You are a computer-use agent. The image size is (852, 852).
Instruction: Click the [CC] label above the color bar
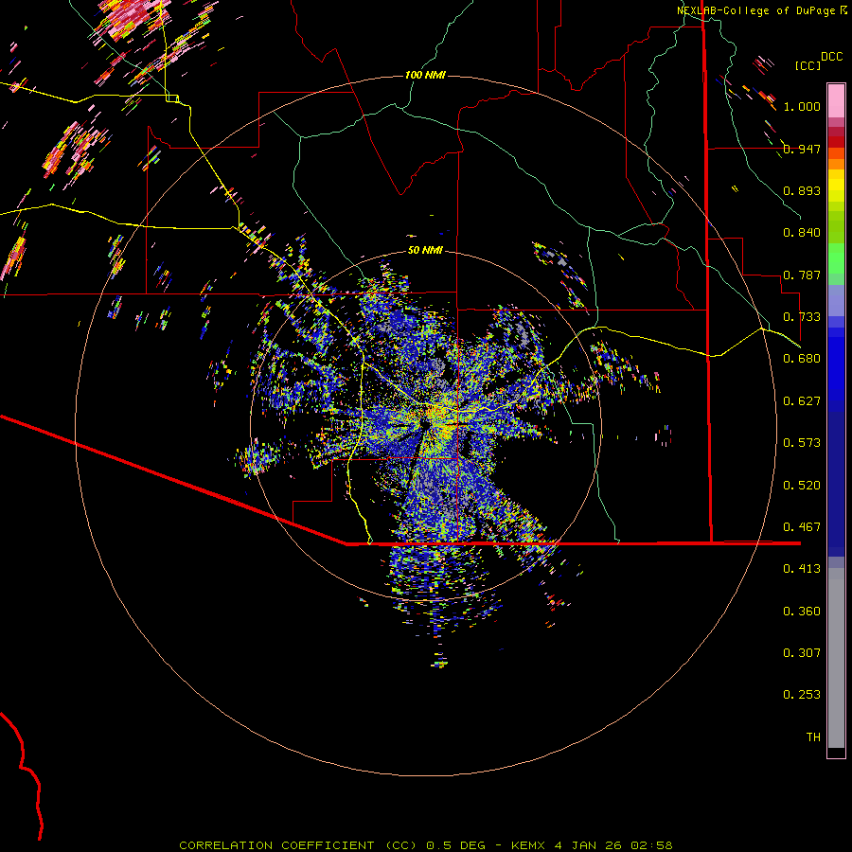808,65
